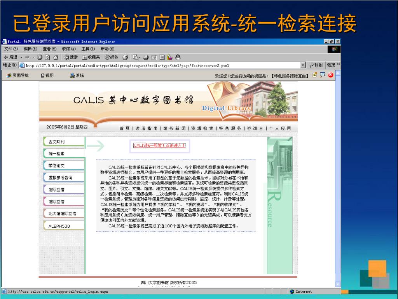Click the CALIS Digital Library banner image
This screenshot has height=299, width=398.
pos(168,102)
